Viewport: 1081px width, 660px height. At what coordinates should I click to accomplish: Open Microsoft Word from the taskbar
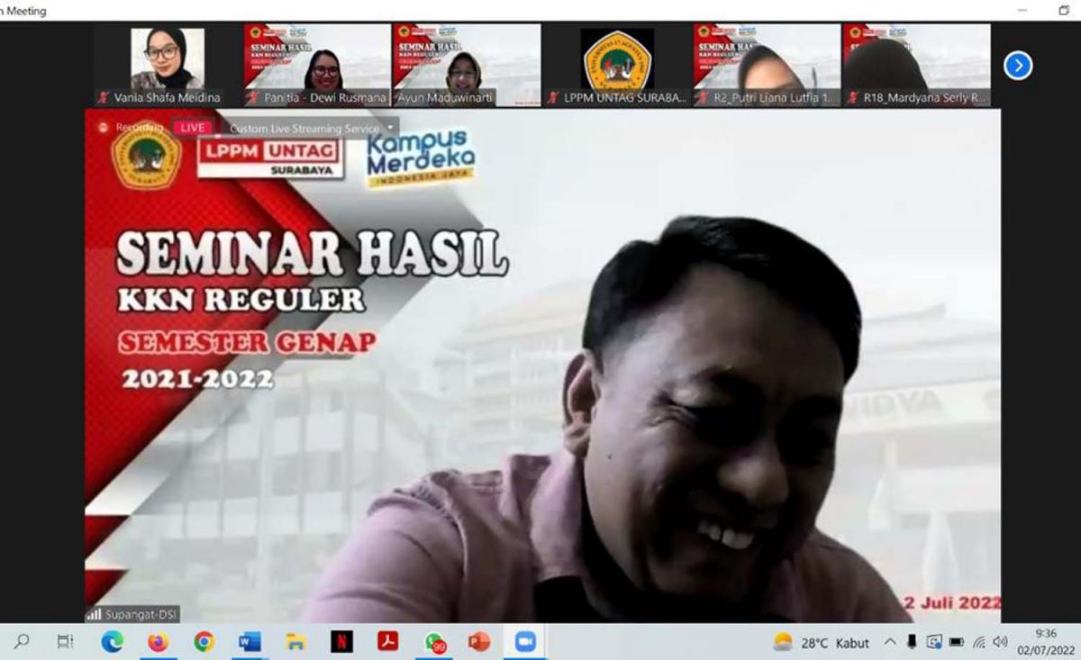coord(250,643)
